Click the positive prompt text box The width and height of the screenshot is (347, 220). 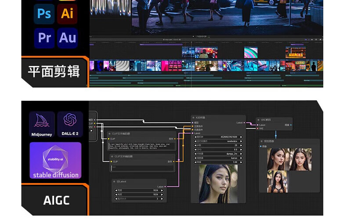[141, 146]
